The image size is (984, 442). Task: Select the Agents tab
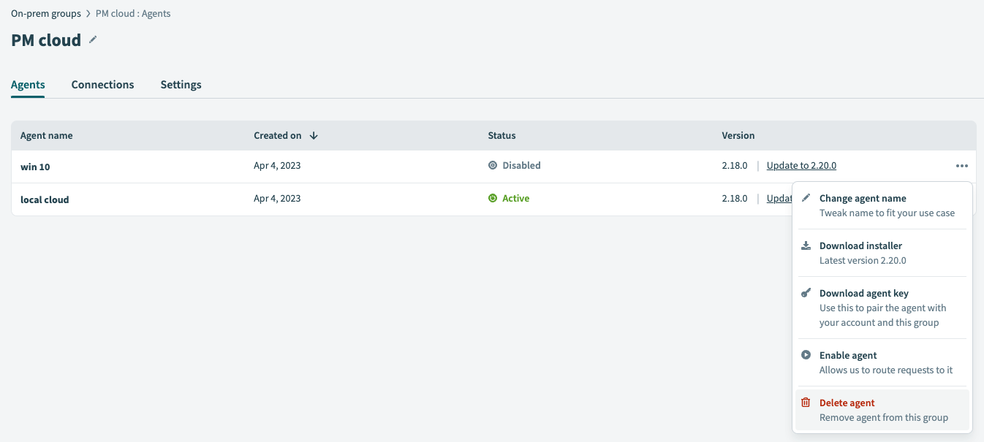28,85
